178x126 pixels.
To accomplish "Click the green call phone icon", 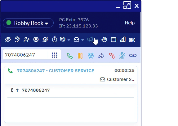I will [x=70, y=56].
